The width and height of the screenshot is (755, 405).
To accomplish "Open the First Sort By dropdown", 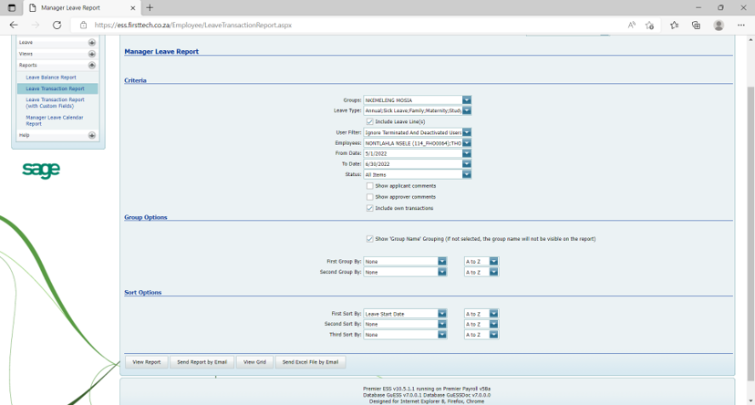I will (442, 314).
